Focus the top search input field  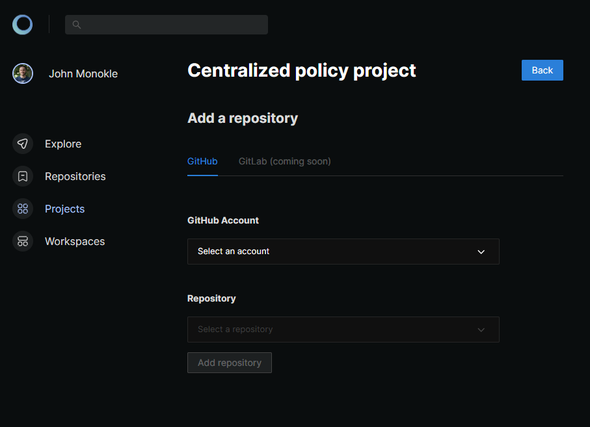point(172,25)
